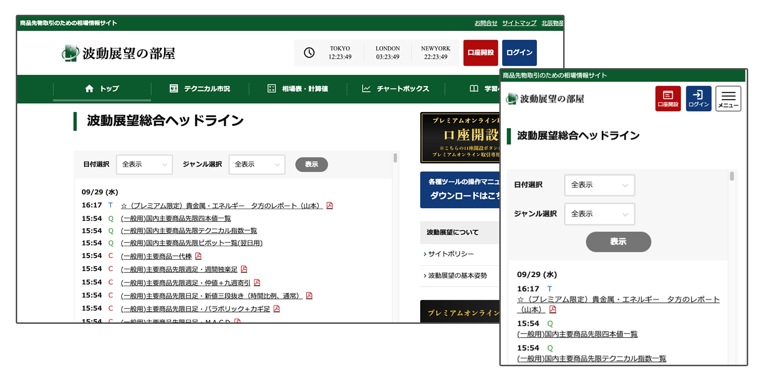This screenshot has width=763, height=381.
Task: Click mobile 口座開設 red icon button
Action: tap(668, 99)
